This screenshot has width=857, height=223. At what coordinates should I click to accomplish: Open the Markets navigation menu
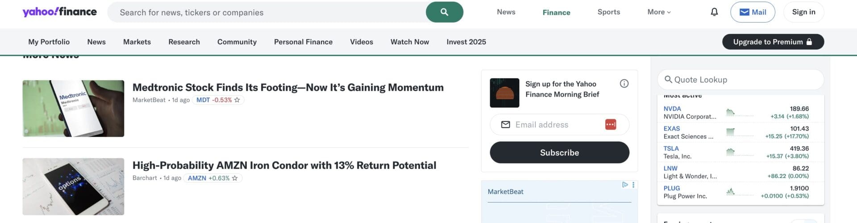click(x=137, y=42)
